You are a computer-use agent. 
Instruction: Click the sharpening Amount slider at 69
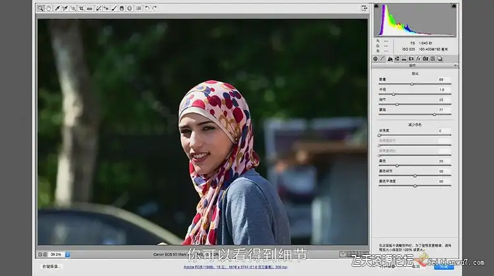click(x=412, y=84)
